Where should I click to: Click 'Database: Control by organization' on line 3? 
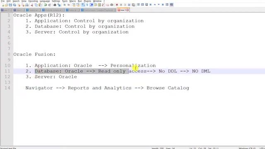[84, 26]
